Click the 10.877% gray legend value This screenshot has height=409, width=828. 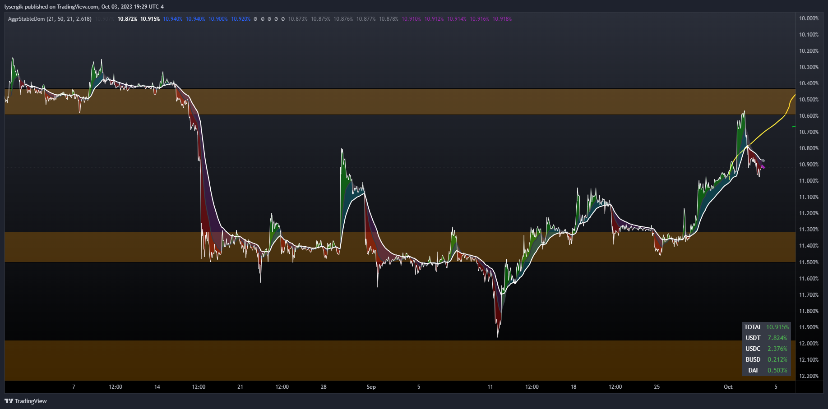tap(366, 19)
